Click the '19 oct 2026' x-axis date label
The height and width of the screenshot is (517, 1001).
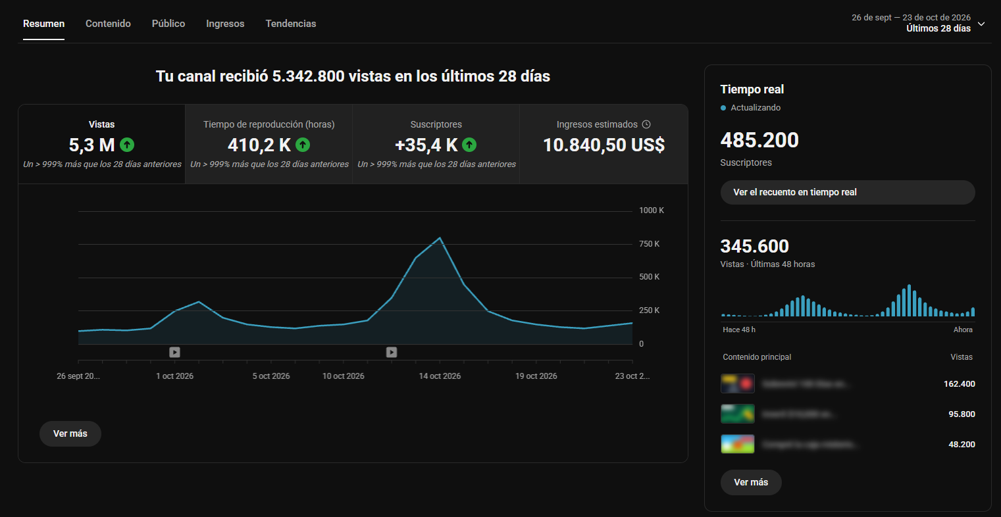coord(536,376)
